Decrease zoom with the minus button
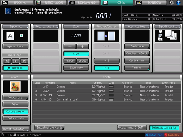 pyautogui.click(x=70, y=47)
